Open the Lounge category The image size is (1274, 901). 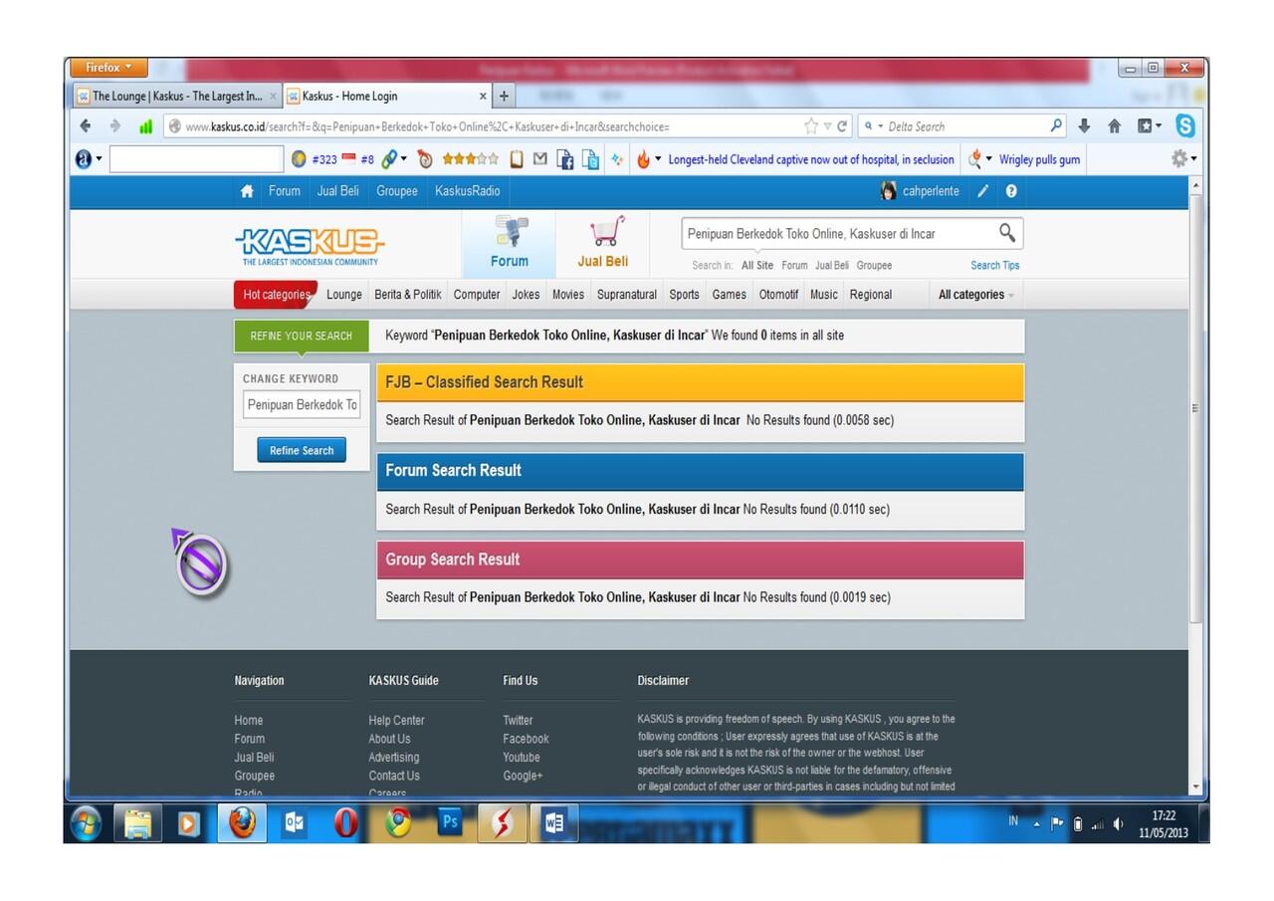344,295
